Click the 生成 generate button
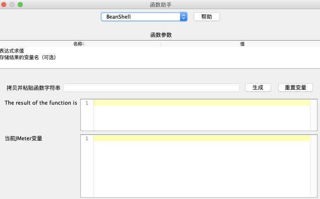This screenshot has height=199, width=320. (258, 88)
